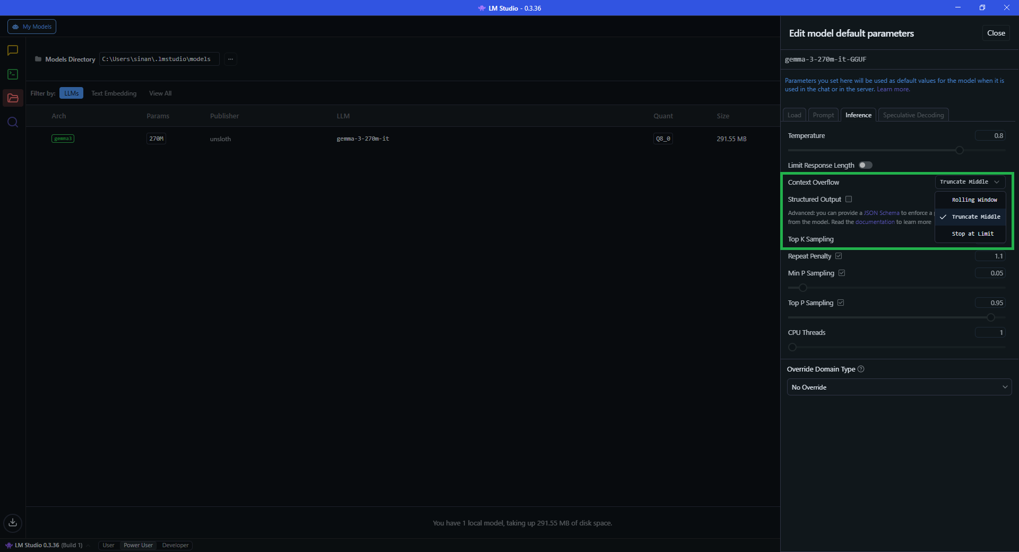This screenshot has height=552, width=1019.
Task: Open the Chat sidebar icon
Action: point(13,50)
